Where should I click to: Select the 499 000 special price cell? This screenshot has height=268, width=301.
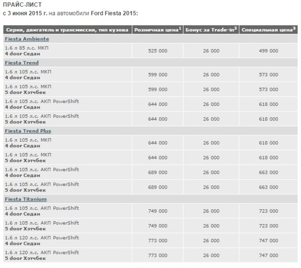coord(268,51)
